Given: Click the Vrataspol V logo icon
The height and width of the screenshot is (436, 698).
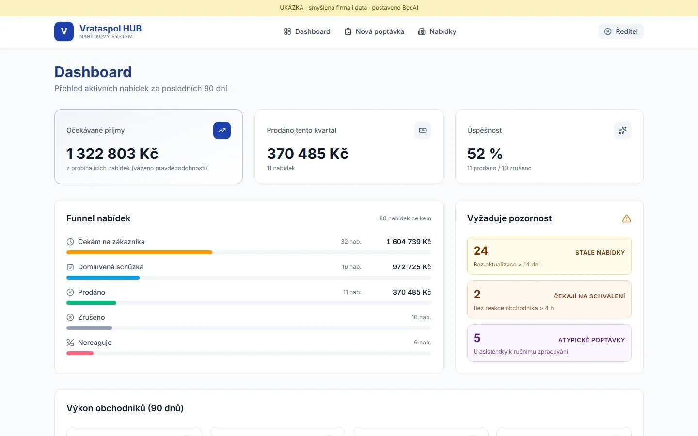Looking at the screenshot, I should (64, 31).
